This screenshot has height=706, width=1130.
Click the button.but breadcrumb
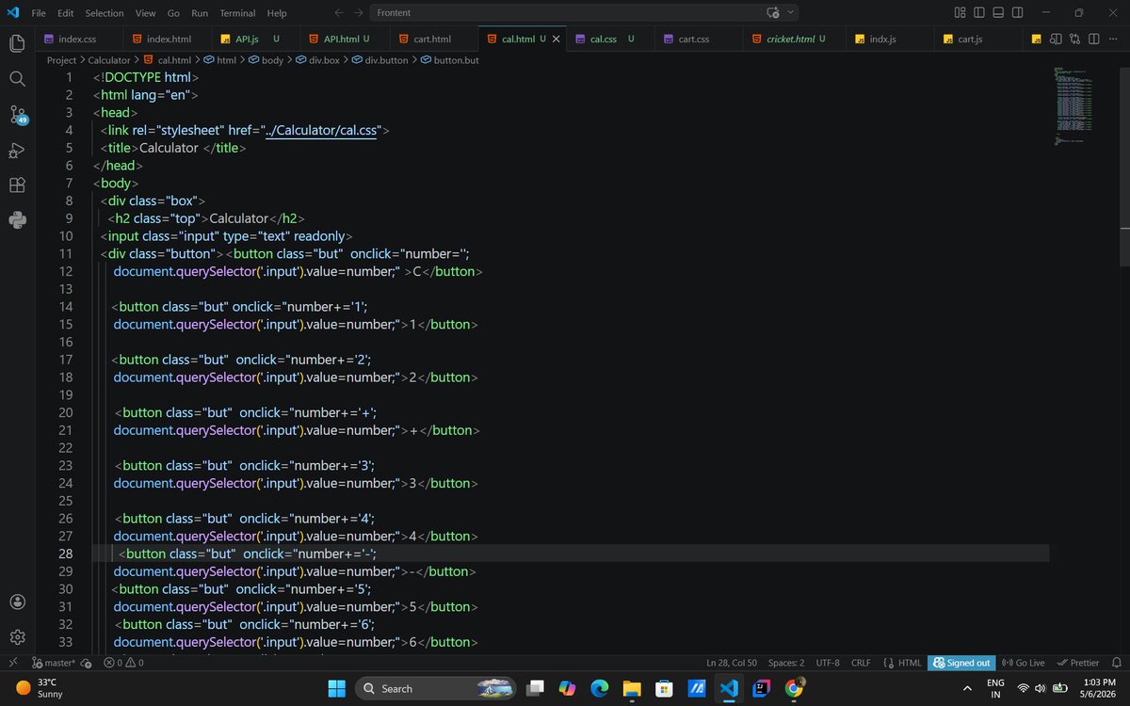click(x=449, y=60)
